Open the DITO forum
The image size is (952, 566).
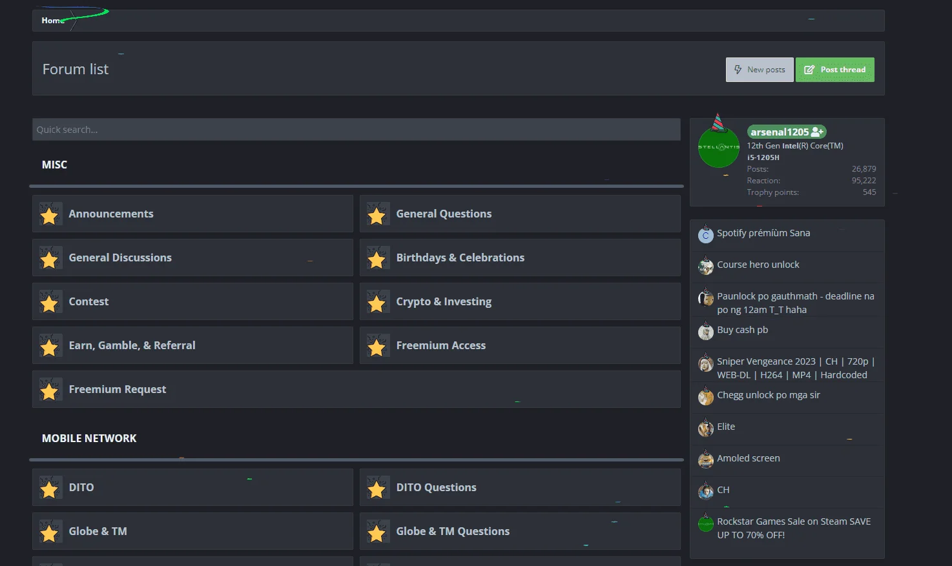[81, 487]
